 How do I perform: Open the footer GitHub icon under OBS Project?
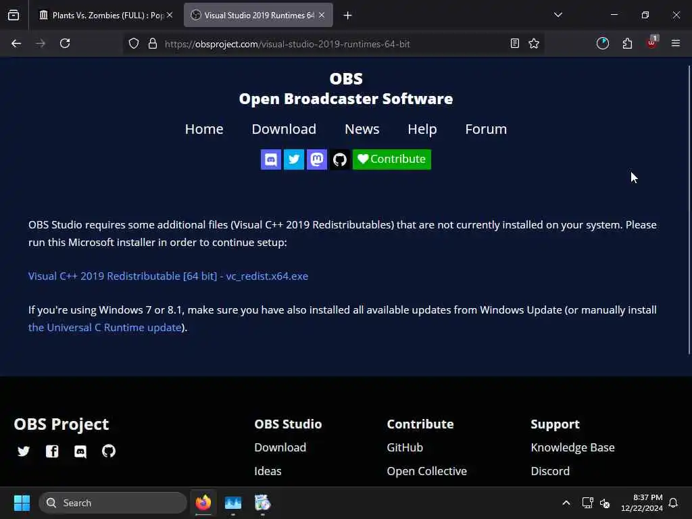pyautogui.click(x=109, y=451)
